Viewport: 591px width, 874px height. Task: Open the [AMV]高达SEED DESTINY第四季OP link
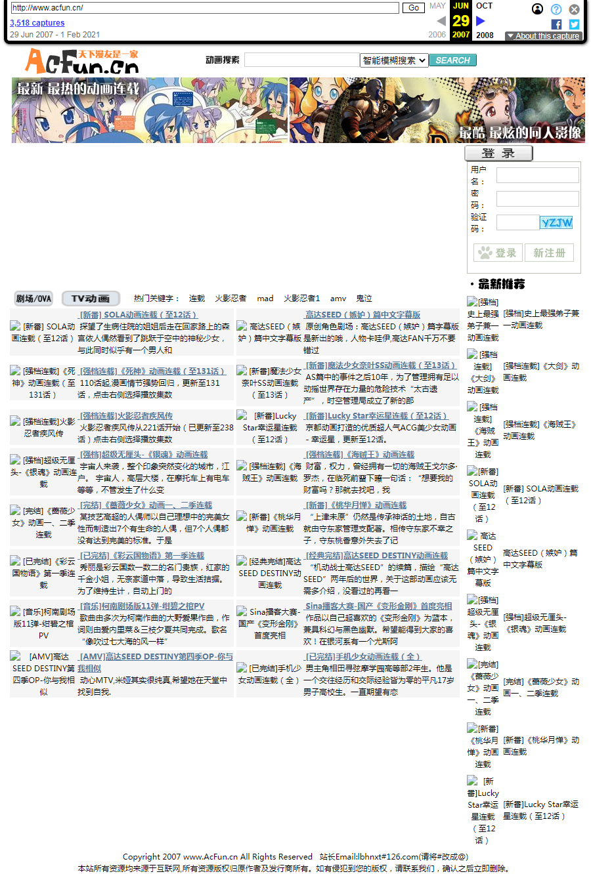(x=155, y=662)
